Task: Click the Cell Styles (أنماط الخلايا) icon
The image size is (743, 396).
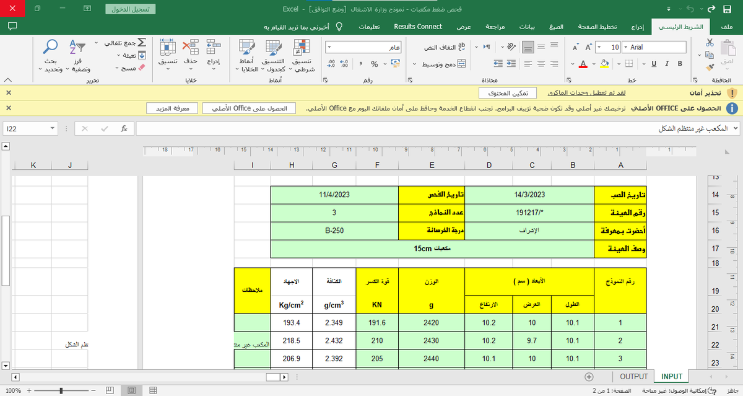Action: pos(246,47)
